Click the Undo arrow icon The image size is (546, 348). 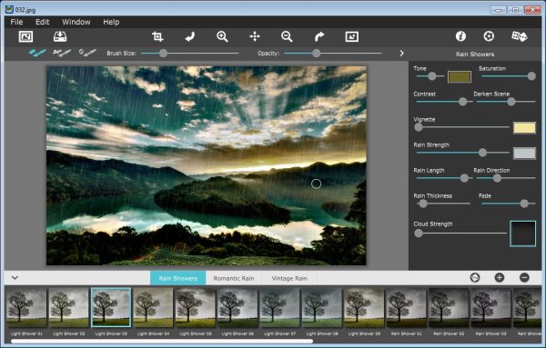pyautogui.click(x=190, y=36)
